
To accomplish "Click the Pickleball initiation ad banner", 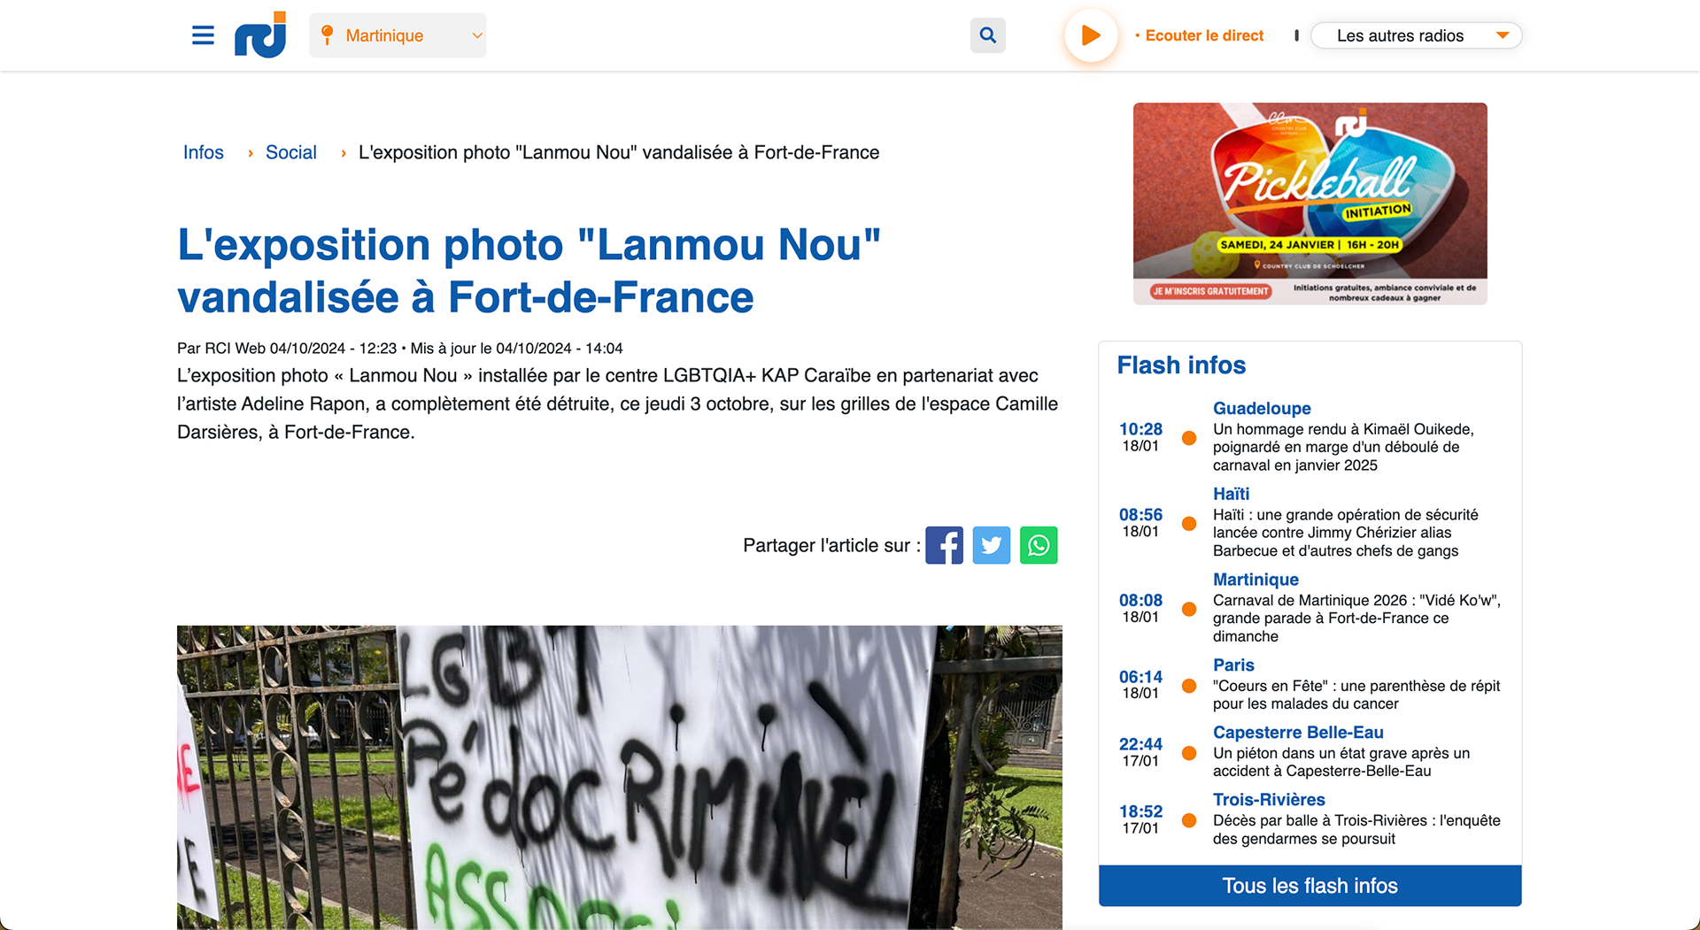I will click(x=1310, y=204).
